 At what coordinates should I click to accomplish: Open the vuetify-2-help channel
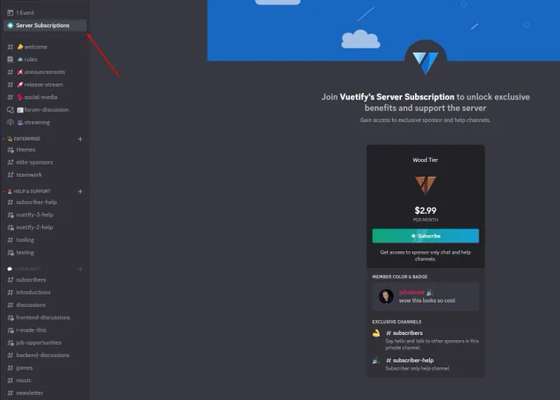(x=44, y=227)
